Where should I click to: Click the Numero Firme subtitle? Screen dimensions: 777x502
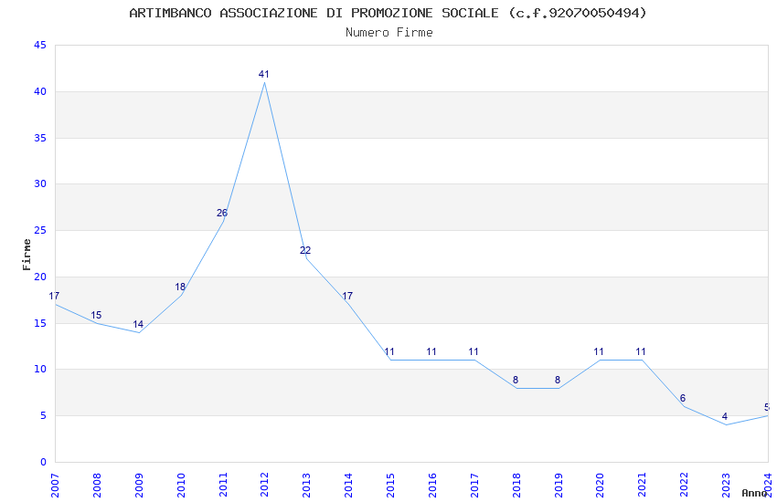point(389,33)
